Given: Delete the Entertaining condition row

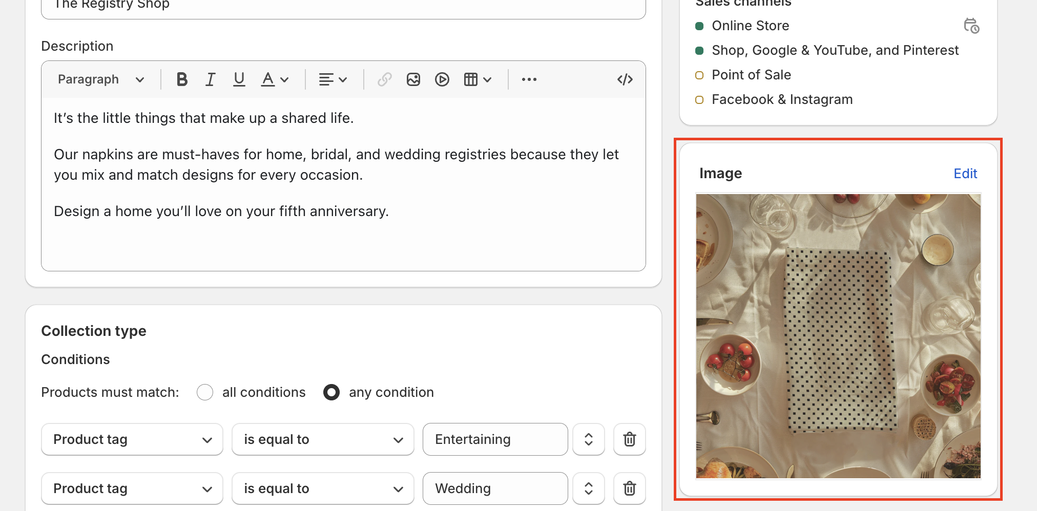Looking at the screenshot, I should [x=629, y=439].
